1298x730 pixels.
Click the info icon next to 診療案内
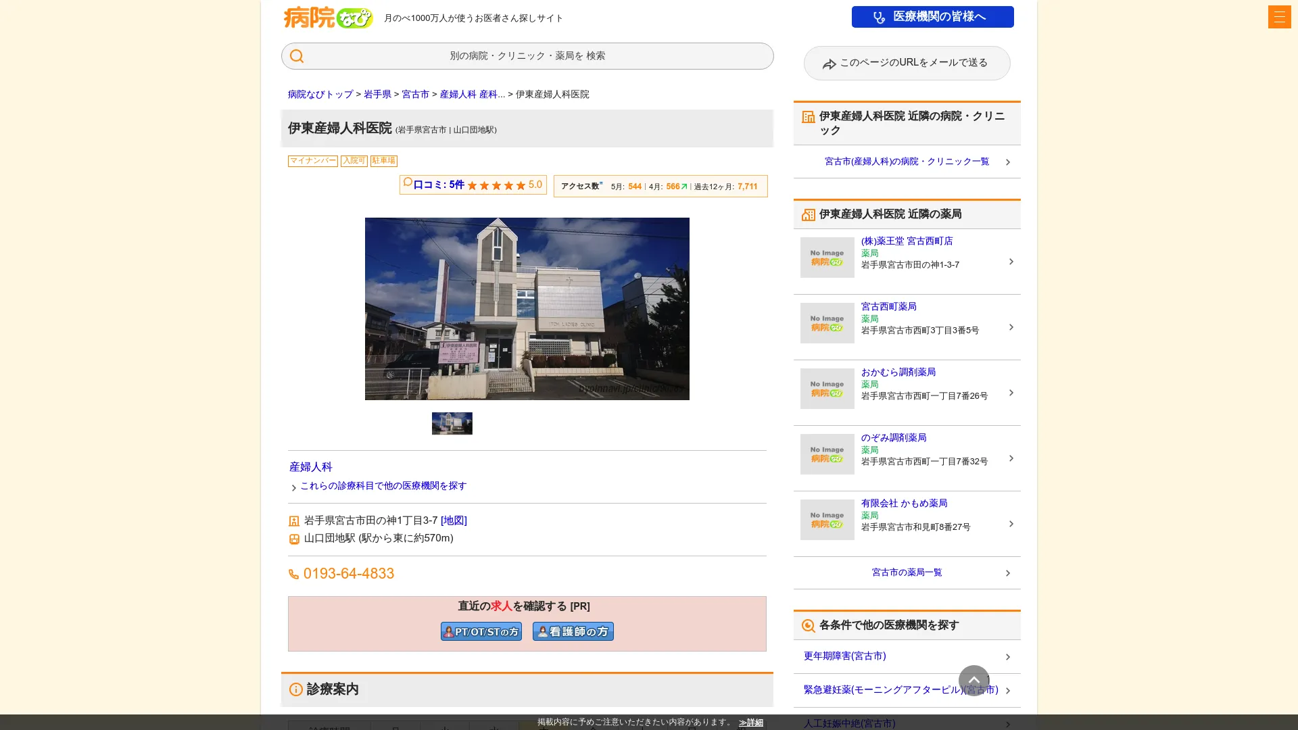pos(295,689)
